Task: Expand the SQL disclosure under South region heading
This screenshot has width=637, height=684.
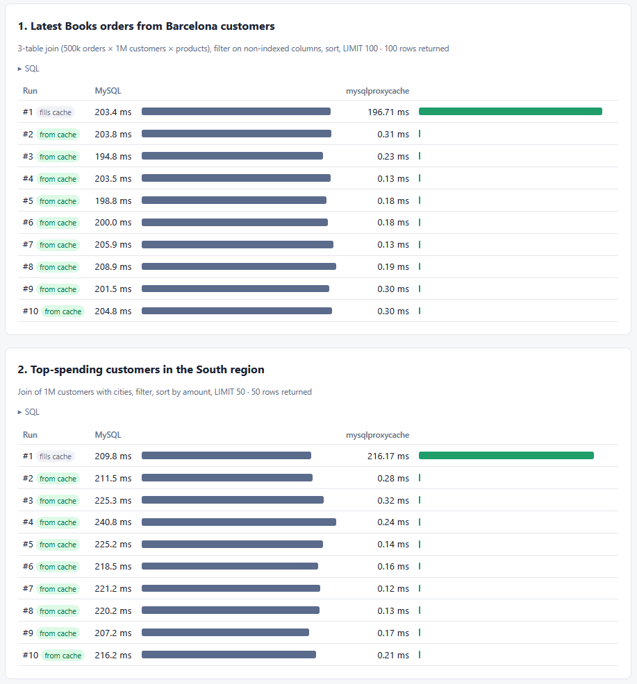Action: [x=28, y=412]
